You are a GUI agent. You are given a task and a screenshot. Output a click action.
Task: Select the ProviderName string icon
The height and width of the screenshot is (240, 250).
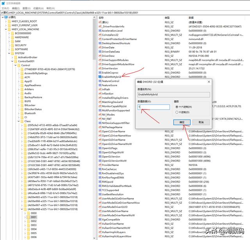point(100,165)
